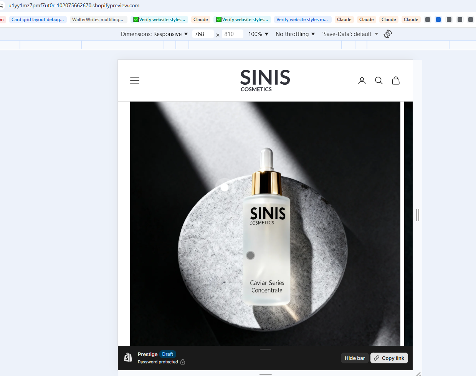Click the Prestige theme name
Image resolution: width=476 pixels, height=376 pixels.
(x=148, y=354)
